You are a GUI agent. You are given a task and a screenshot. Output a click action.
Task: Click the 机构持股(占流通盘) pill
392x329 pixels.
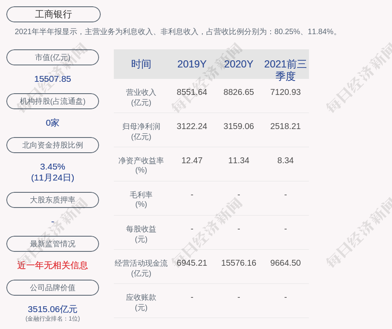pos(53,101)
